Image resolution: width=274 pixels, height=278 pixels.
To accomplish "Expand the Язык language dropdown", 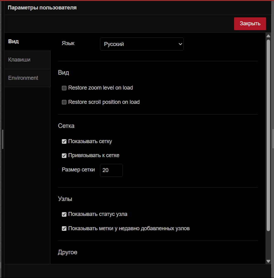I will pyautogui.click(x=142, y=44).
